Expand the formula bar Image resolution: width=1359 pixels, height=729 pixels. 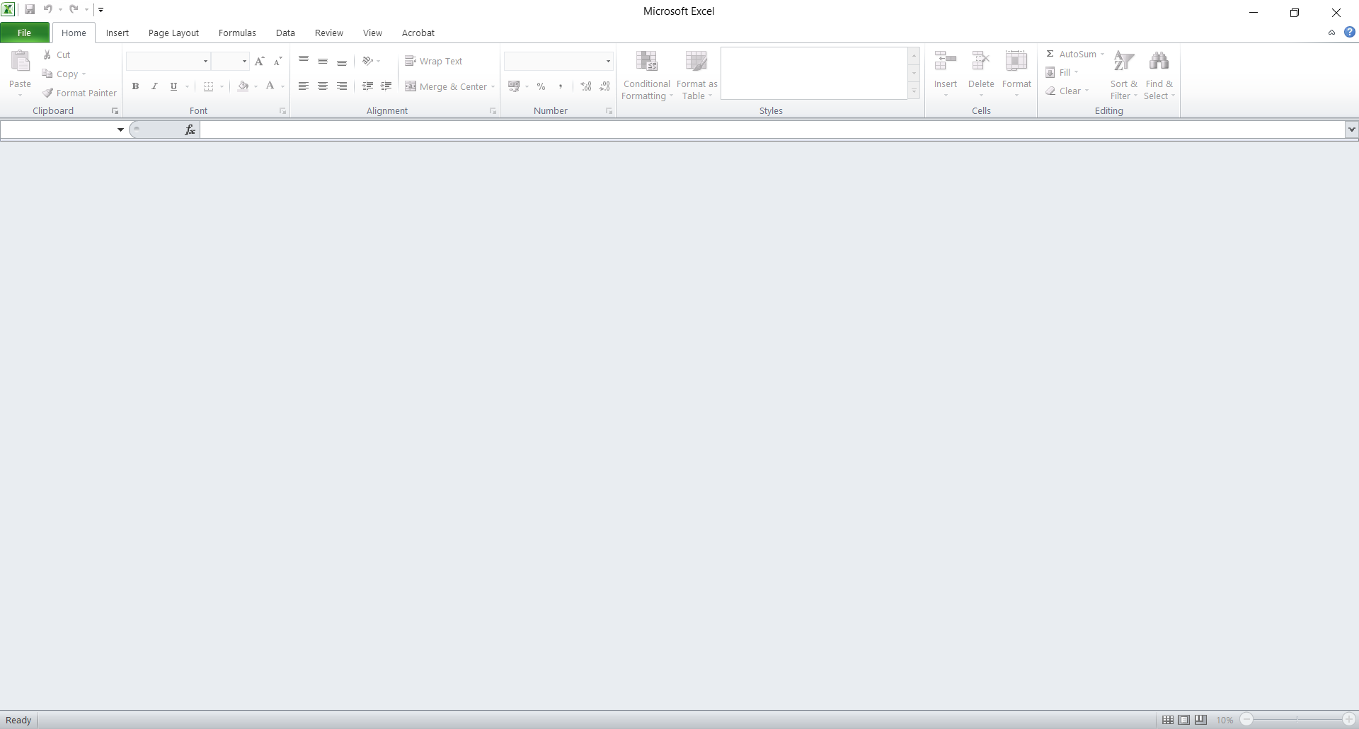(1352, 130)
